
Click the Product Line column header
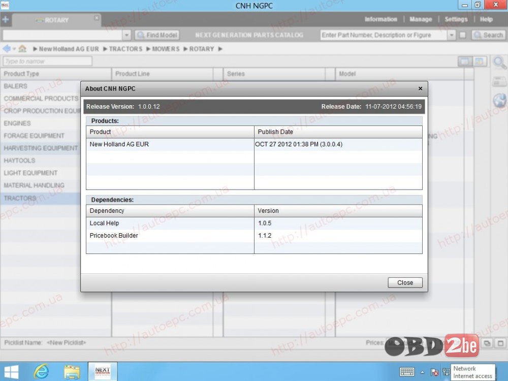(162, 74)
